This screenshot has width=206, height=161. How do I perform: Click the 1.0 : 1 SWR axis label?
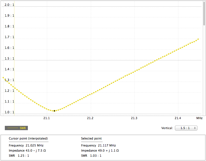click(9, 112)
